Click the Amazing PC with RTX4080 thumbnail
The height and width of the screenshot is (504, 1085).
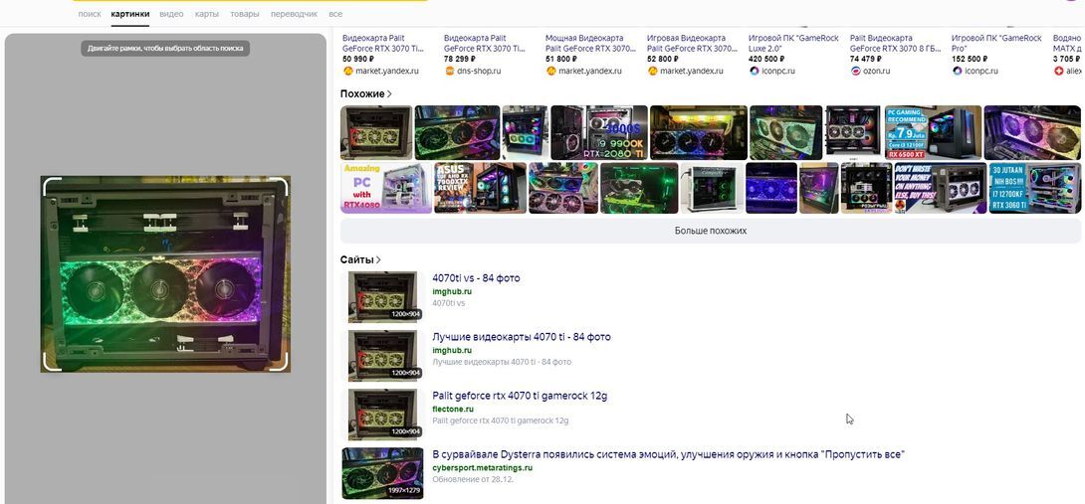coord(363,188)
